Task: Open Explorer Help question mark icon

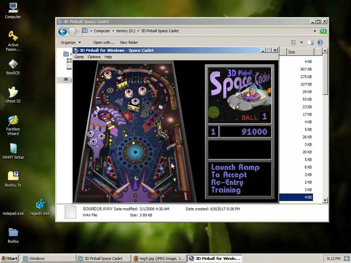Action: pyautogui.click(x=320, y=42)
